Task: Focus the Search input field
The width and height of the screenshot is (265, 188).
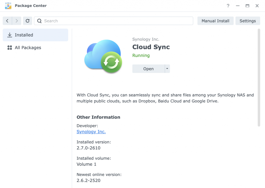Action: 116,21
